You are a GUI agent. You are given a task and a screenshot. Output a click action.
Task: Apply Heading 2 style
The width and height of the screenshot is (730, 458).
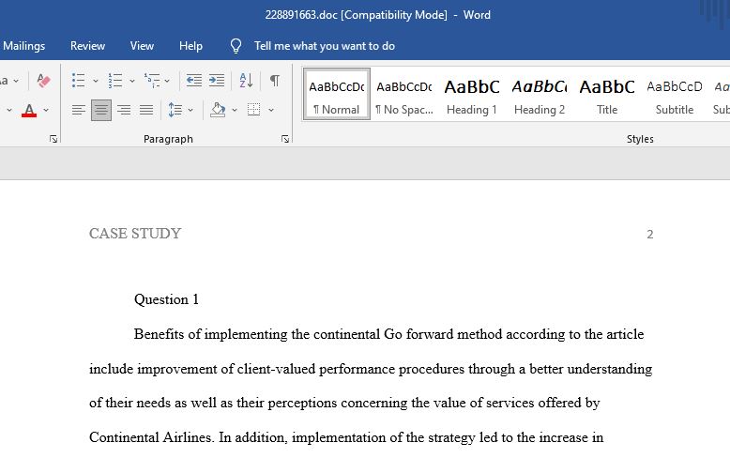point(540,95)
